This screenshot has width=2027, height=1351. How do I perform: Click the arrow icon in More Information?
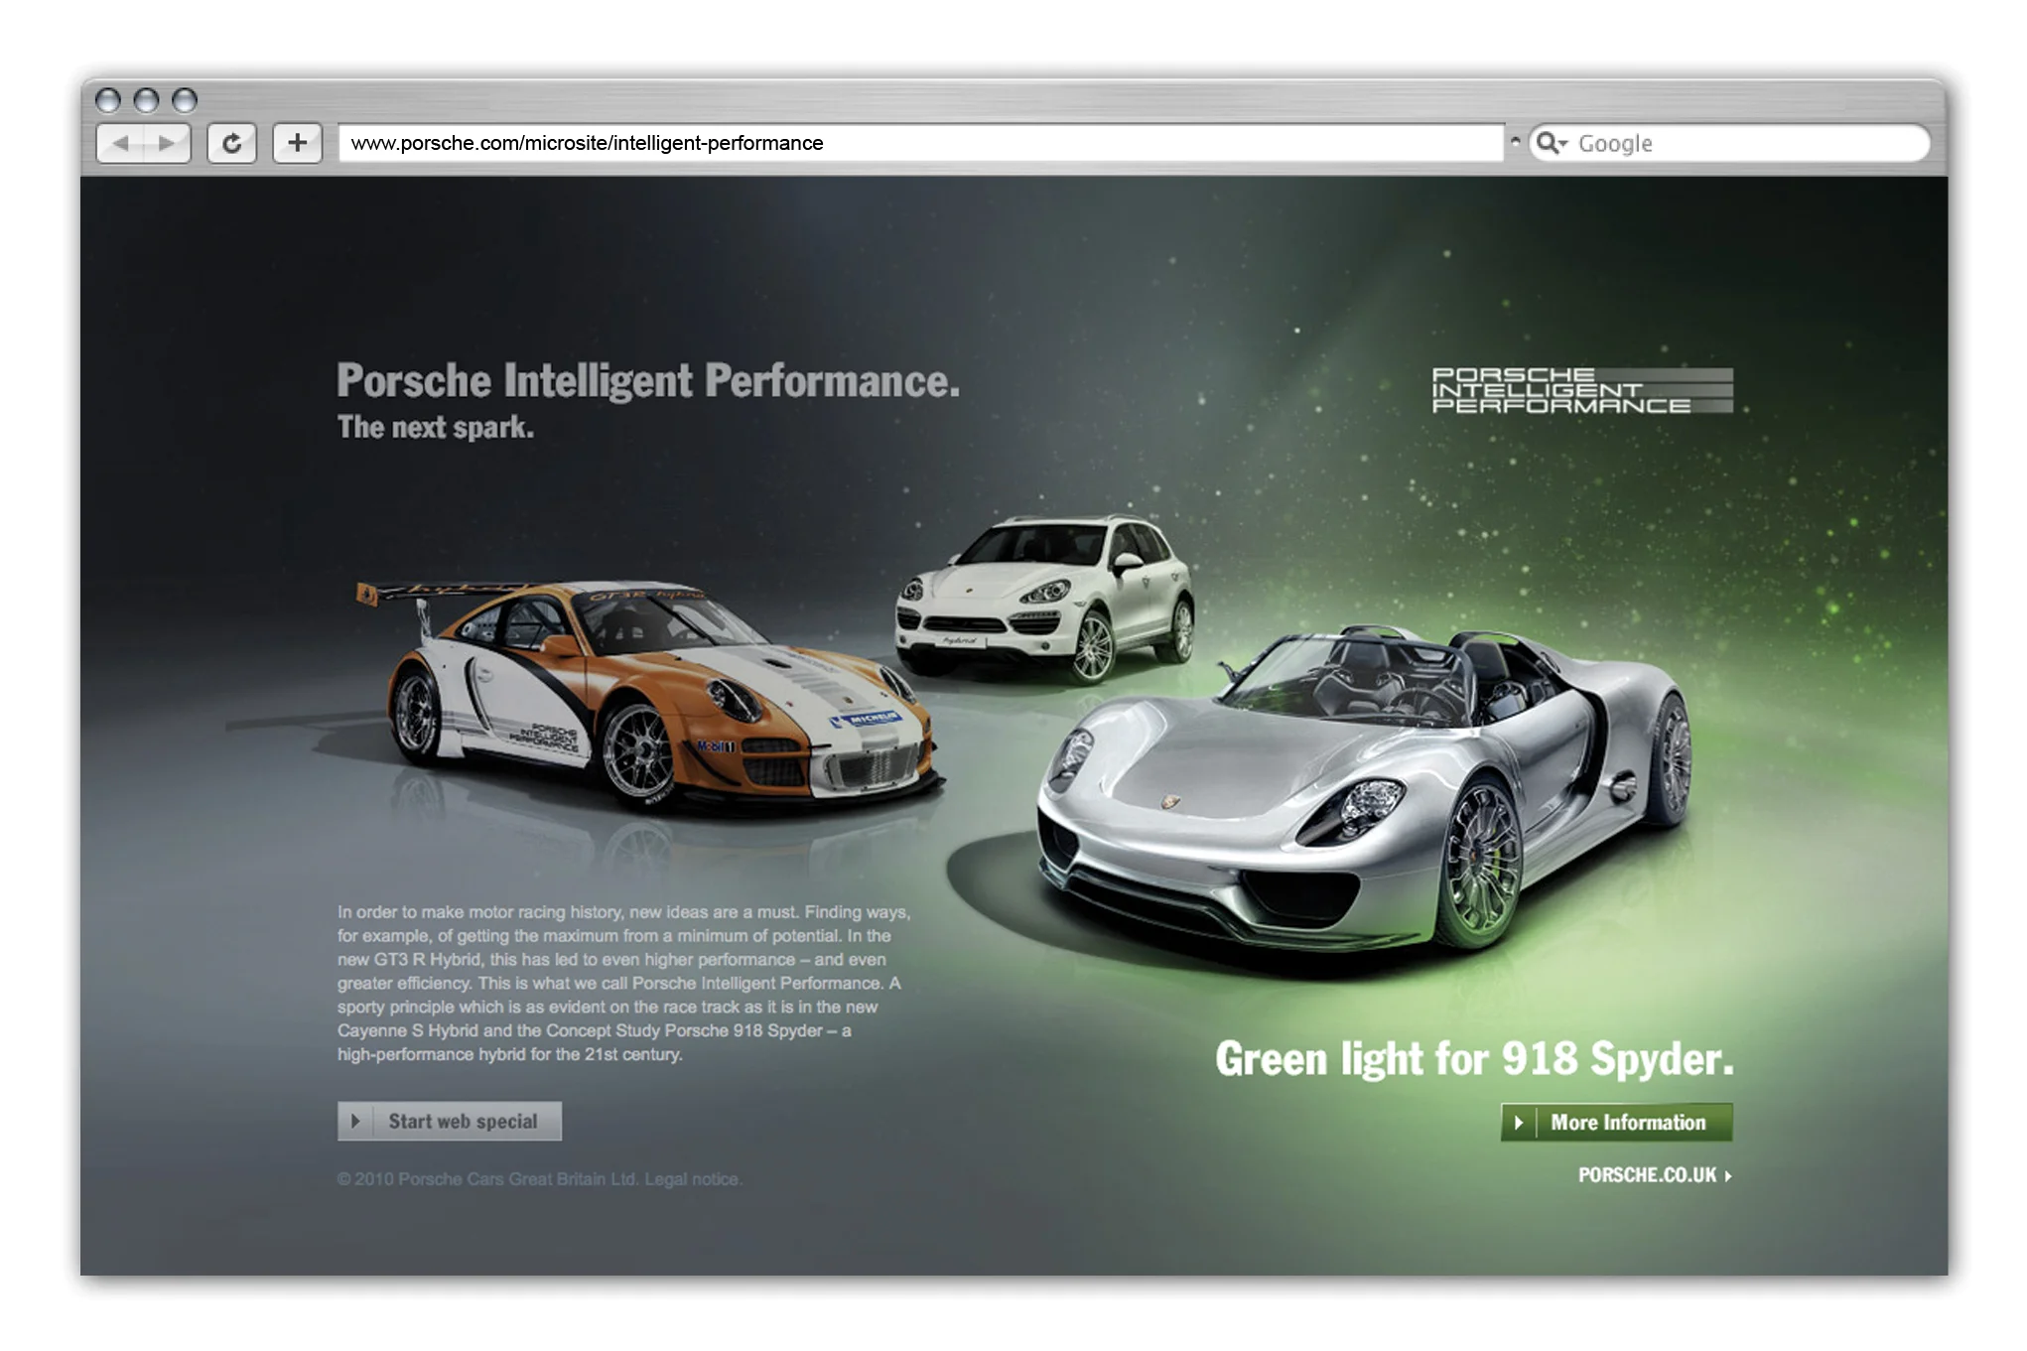coord(1519,1122)
